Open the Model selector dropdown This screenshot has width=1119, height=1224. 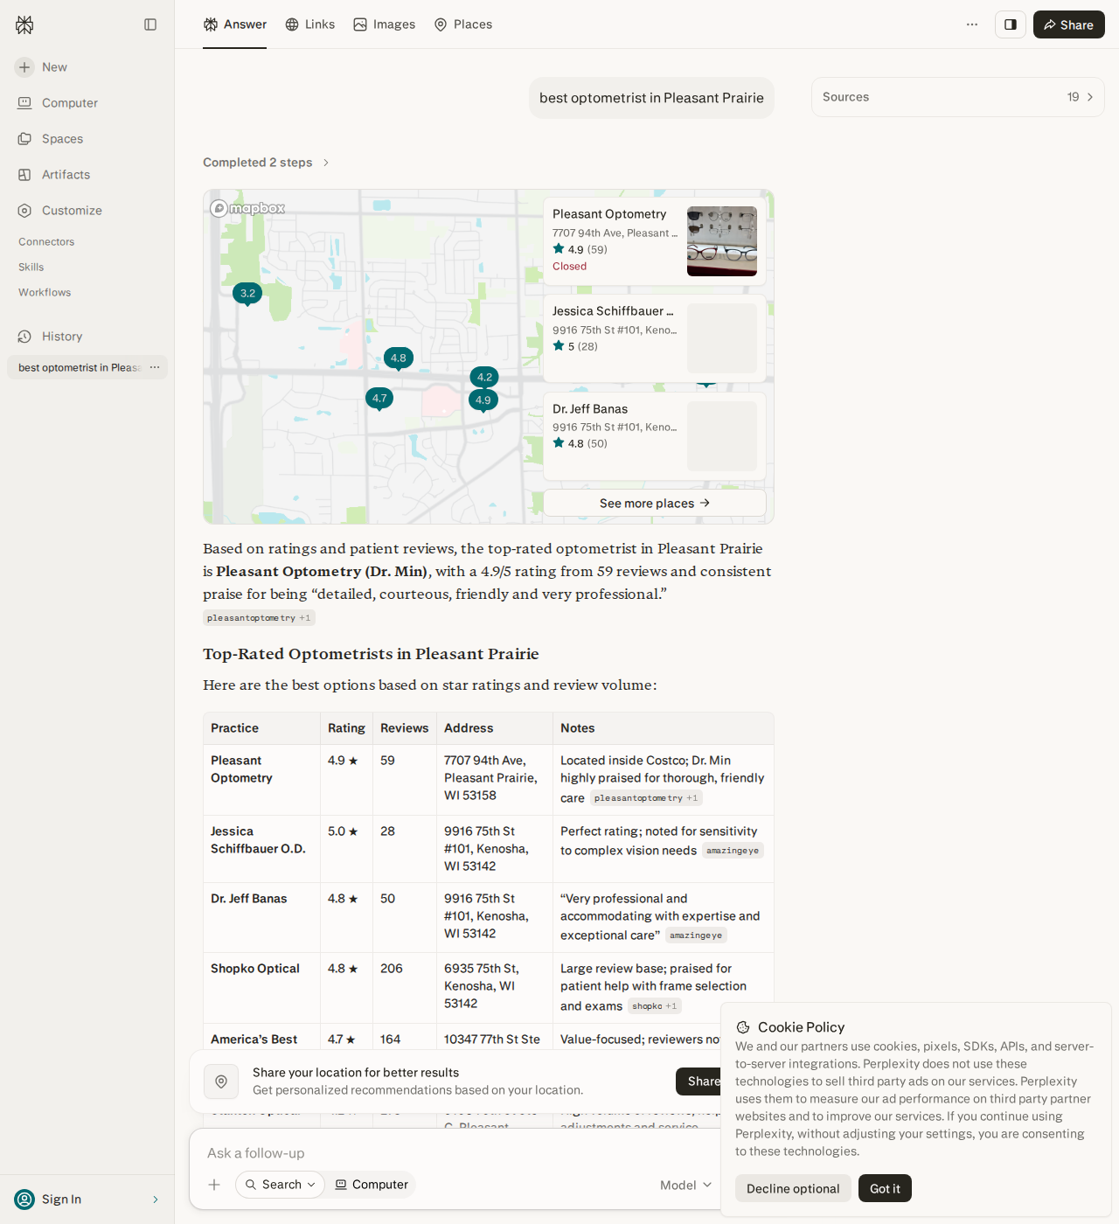coord(686,1185)
